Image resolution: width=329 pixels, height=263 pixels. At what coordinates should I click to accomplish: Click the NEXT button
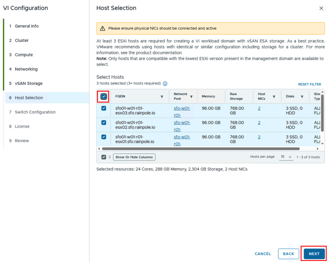coord(314,254)
